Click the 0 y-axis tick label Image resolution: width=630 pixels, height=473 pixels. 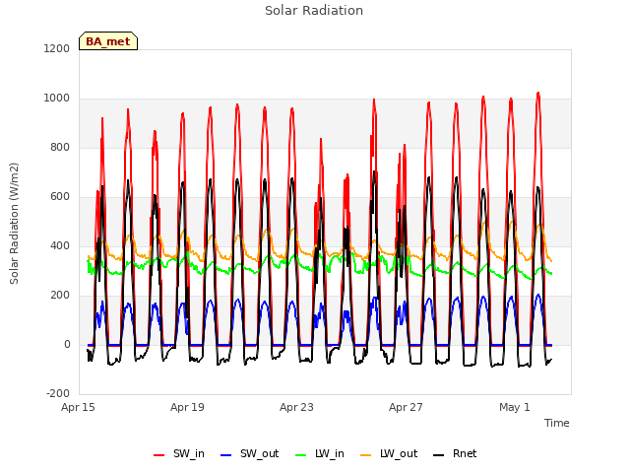pos(67,344)
